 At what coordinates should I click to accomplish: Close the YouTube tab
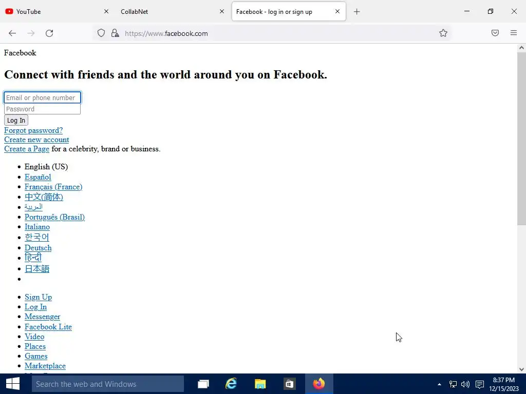click(x=106, y=11)
